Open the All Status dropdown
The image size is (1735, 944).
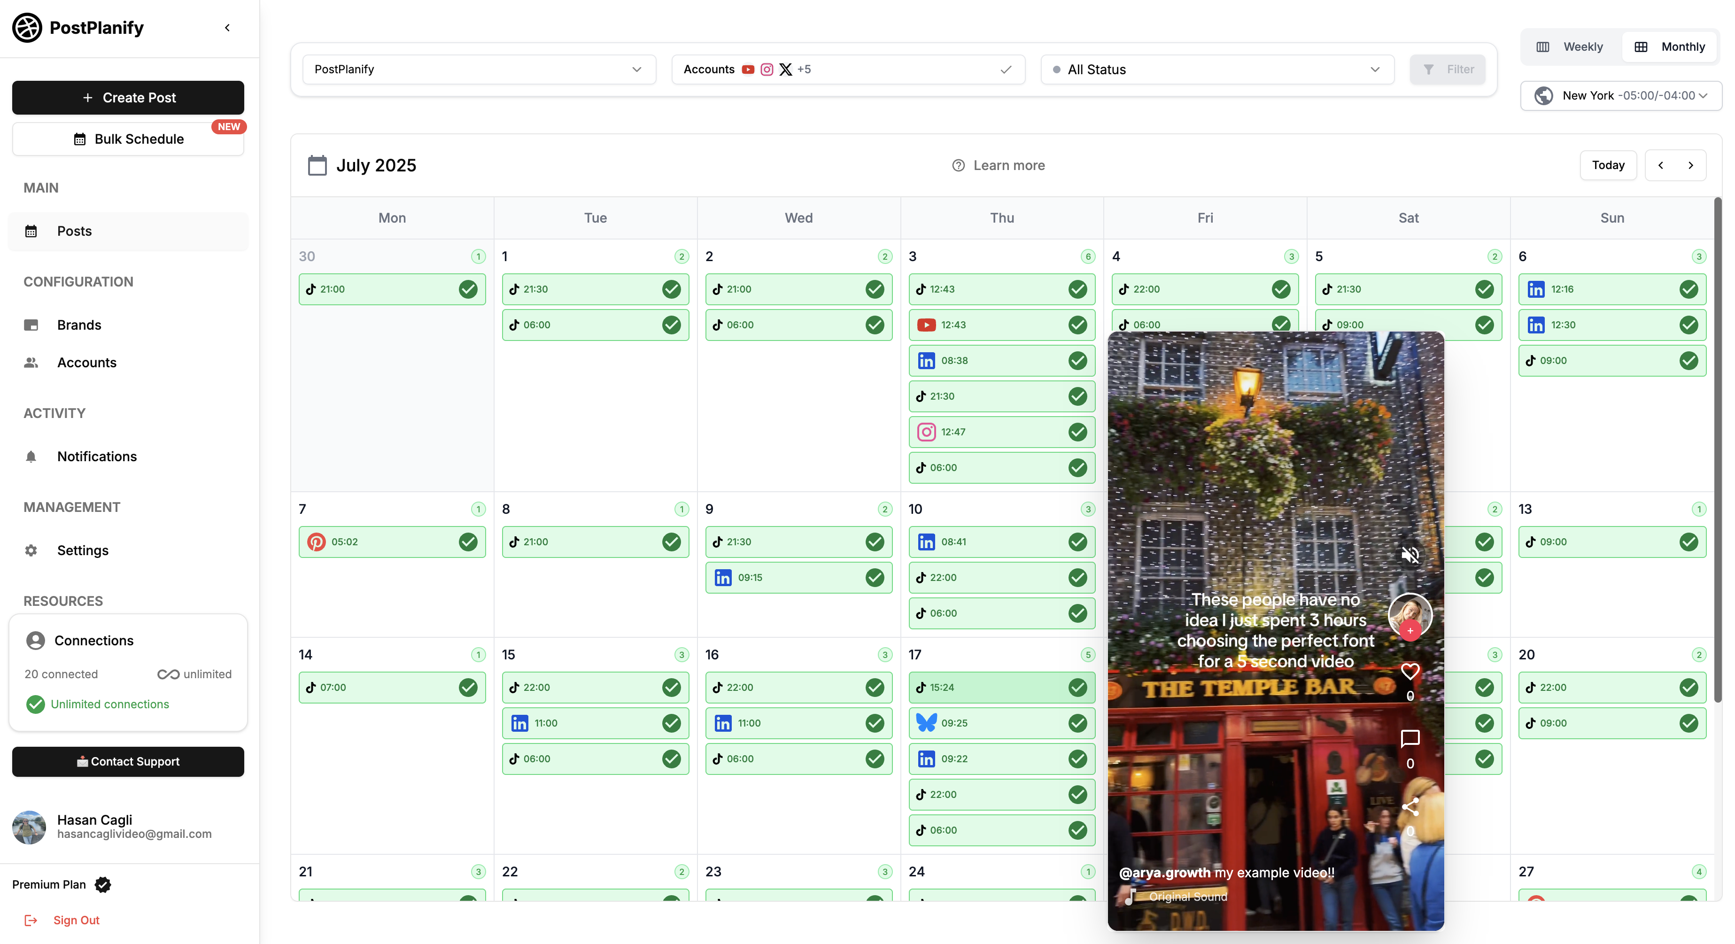pos(1217,70)
